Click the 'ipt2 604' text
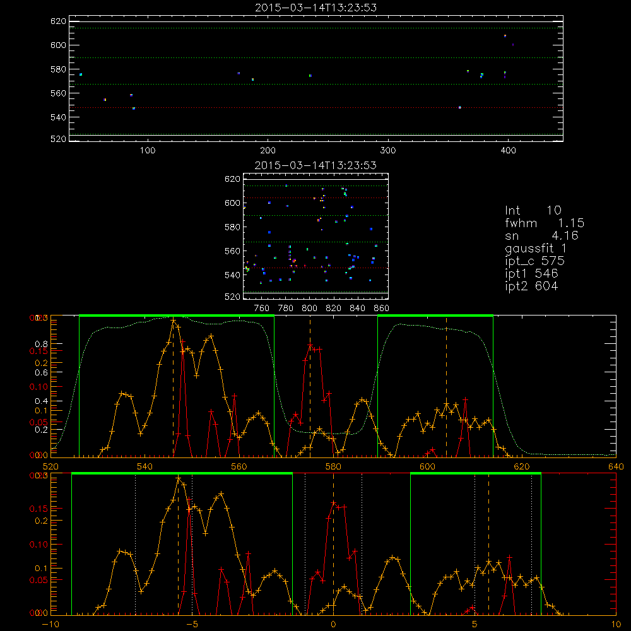This screenshot has height=631, width=631. 531,286
